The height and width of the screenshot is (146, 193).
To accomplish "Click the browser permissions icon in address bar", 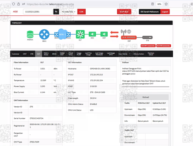I will [x=24, y=4].
